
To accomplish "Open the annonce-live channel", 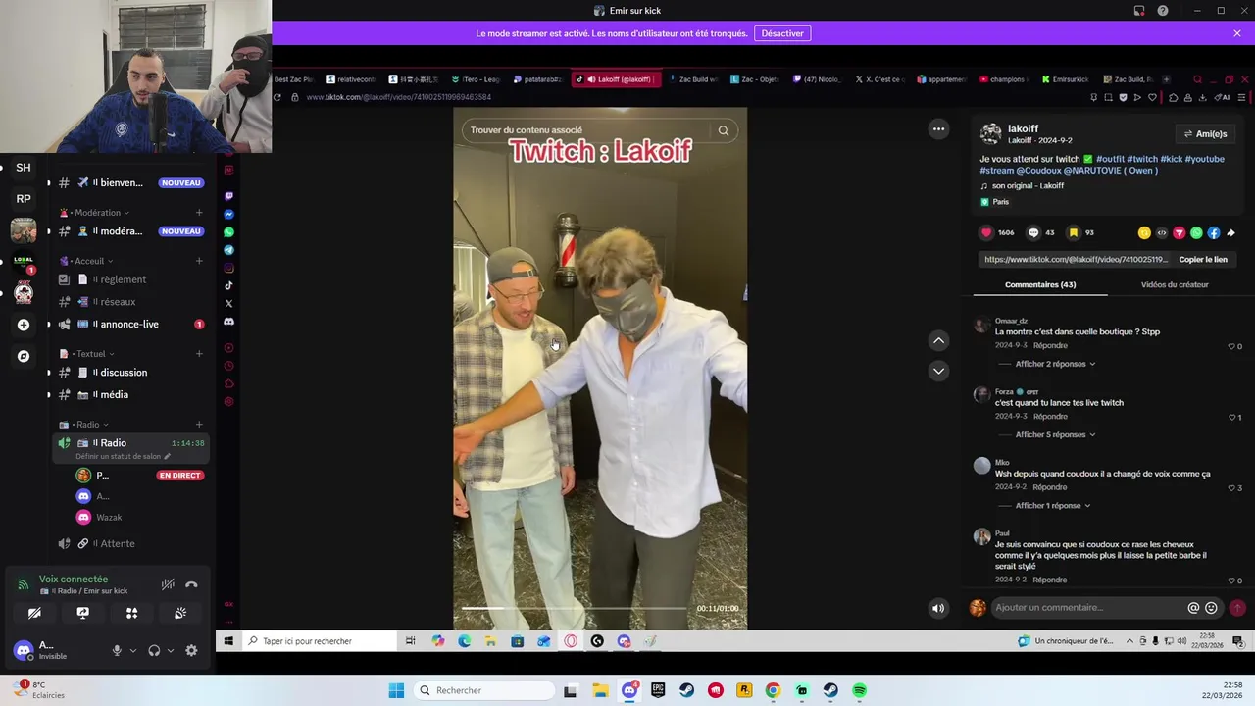I will [128, 325].
